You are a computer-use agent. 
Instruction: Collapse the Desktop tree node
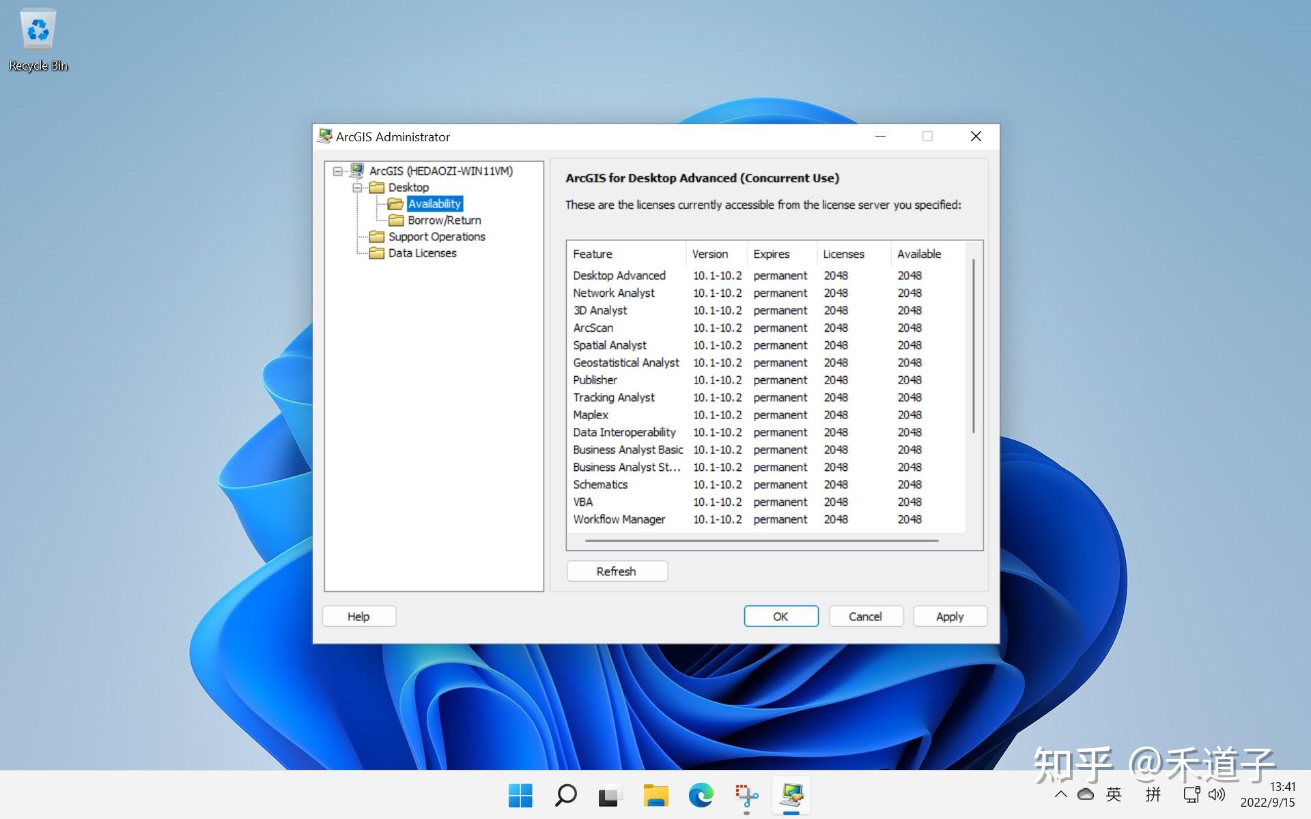point(358,187)
